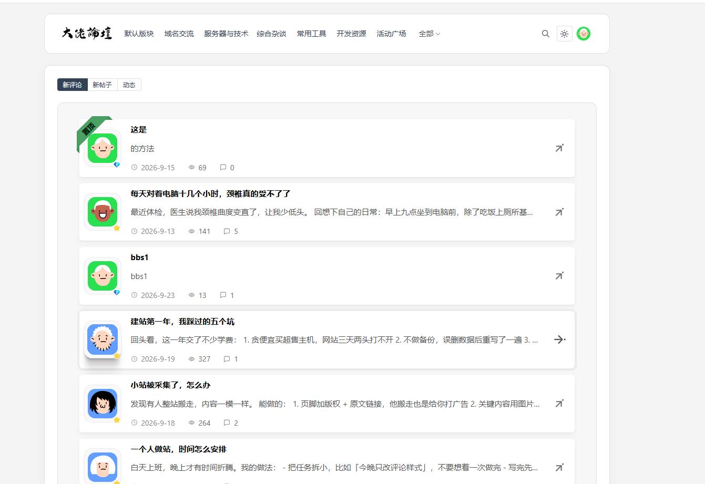Click arrow icon for 建站第一年 post
This screenshot has width=705, height=484.
pos(560,339)
